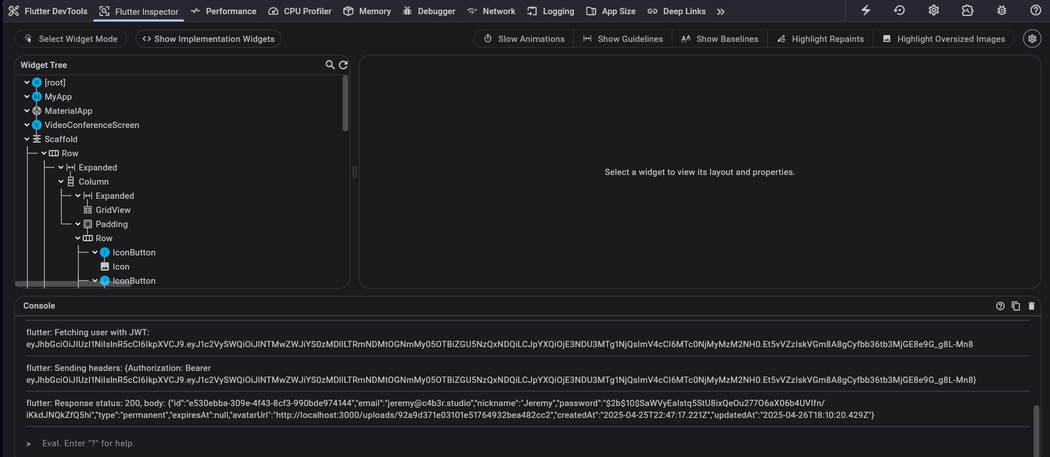This screenshot has height=457, width=1050.
Task: Copy console contents to clipboard
Action: (1015, 306)
